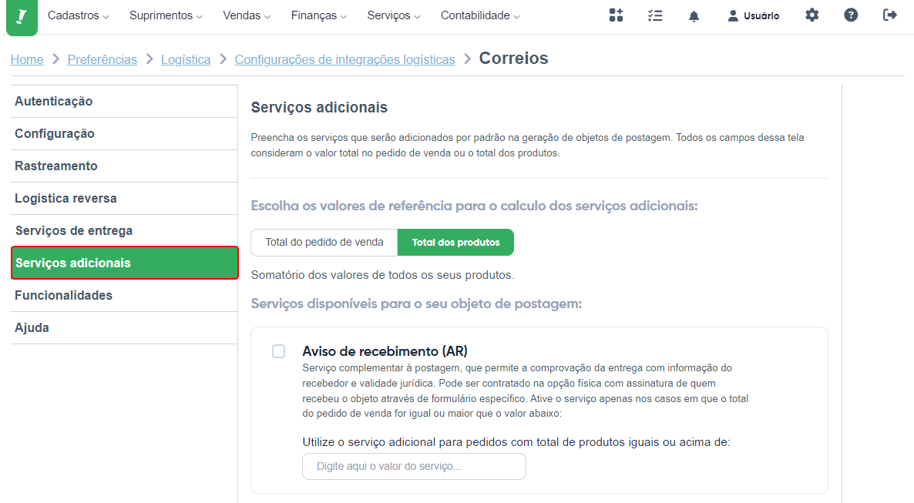The image size is (914, 503).
Task: Expand the Cadastros menu
Action: tap(78, 15)
